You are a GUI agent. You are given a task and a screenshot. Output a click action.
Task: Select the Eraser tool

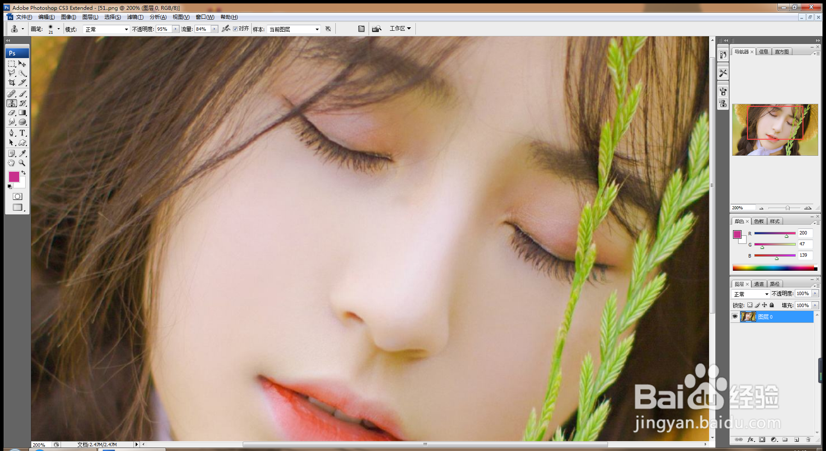coord(12,113)
